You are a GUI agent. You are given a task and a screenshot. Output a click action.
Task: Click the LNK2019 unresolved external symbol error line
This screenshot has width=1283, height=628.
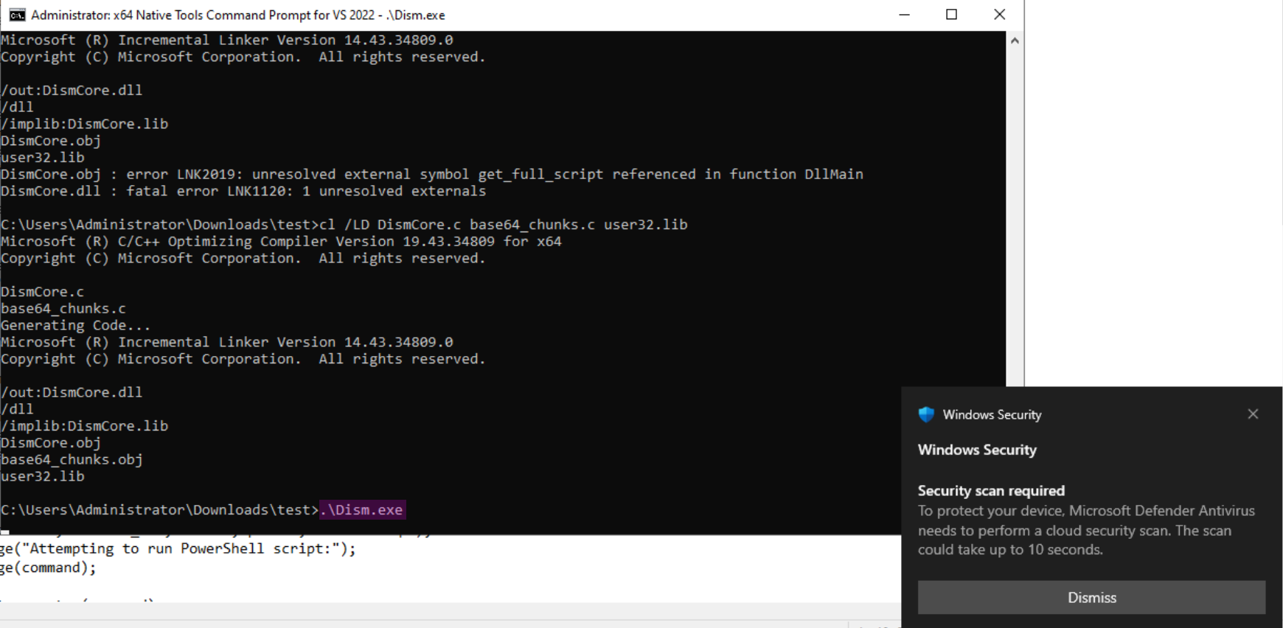(x=431, y=175)
